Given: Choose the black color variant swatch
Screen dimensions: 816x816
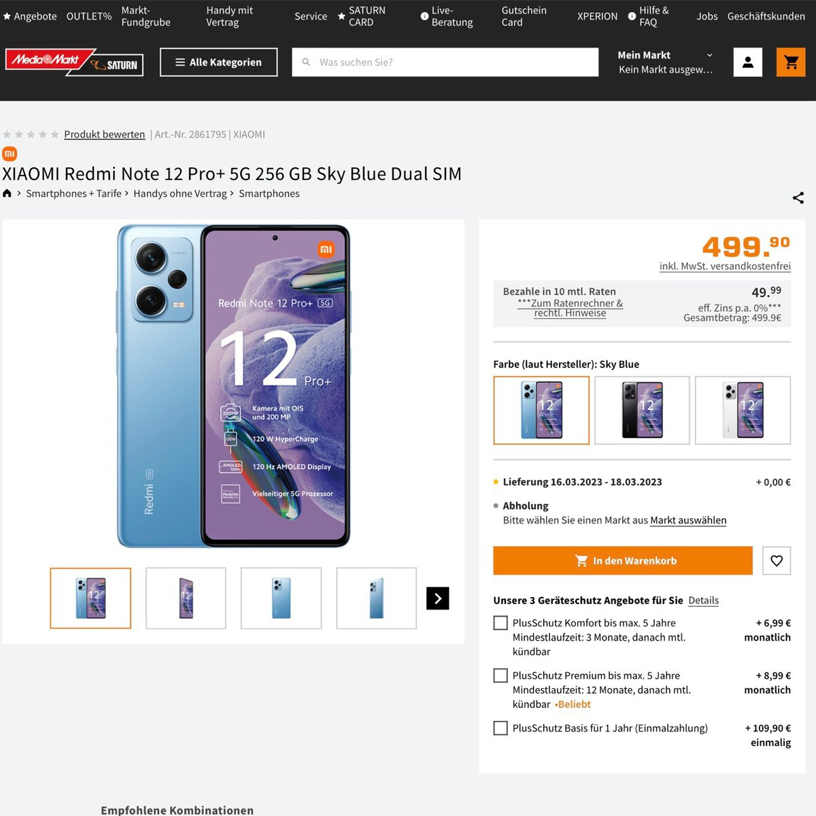Looking at the screenshot, I should click(x=642, y=410).
